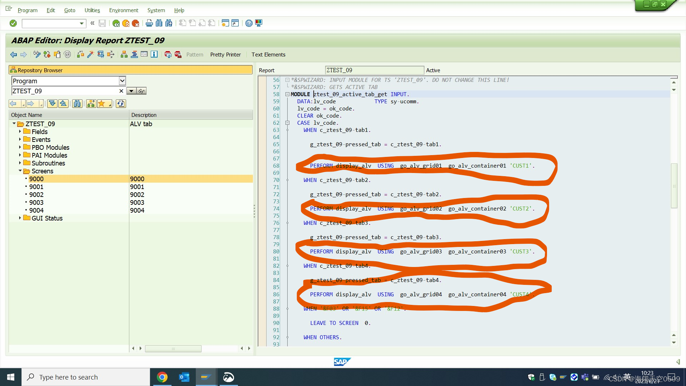Select the Display/Change pencil icon

pyautogui.click(x=36, y=54)
